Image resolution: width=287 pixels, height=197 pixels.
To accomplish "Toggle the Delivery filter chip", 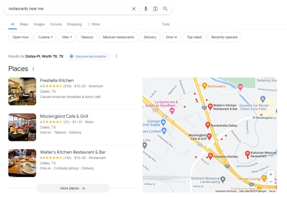I will pyautogui.click(x=150, y=37).
